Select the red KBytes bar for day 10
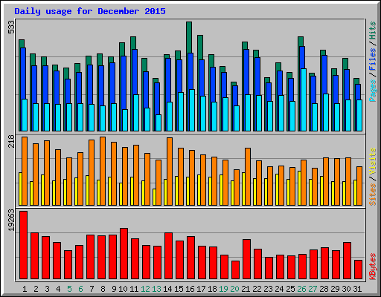The image size is (381, 297). pos(124,254)
